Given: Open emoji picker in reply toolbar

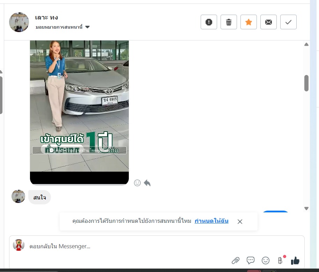Looking at the screenshot, I should point(266,260).
